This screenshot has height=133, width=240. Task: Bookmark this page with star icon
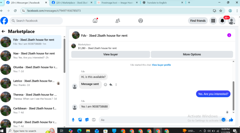point(221,11)
